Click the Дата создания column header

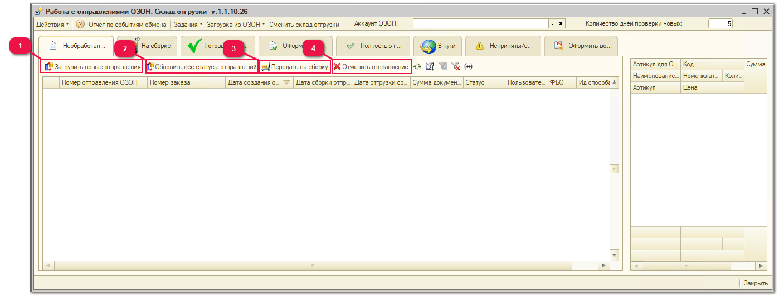[x=260, y=82]
